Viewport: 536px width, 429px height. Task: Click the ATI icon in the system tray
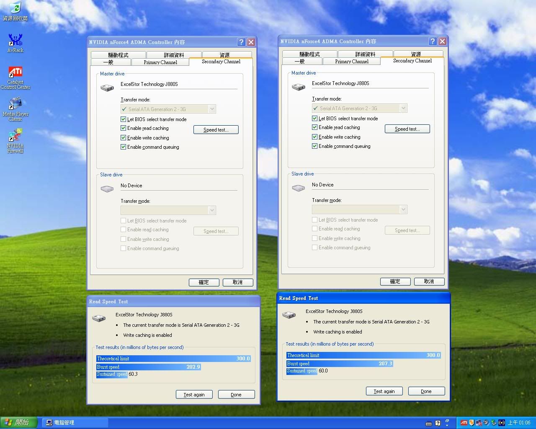tap(464, 423)
